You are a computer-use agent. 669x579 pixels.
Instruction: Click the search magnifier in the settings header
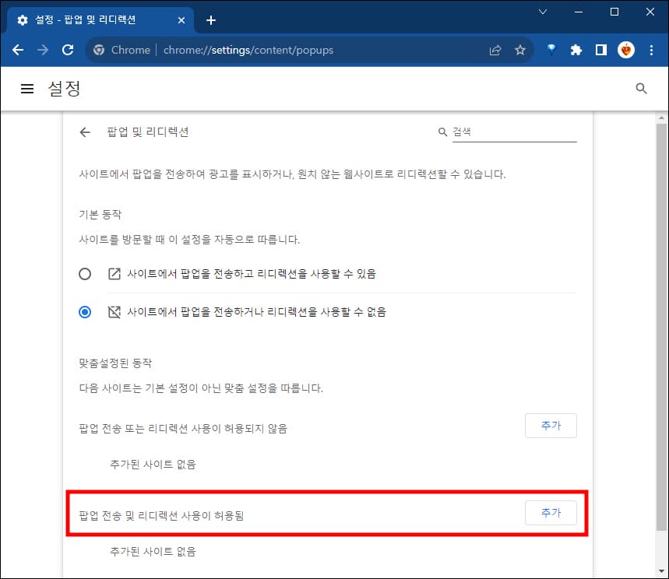pos(640,89)
